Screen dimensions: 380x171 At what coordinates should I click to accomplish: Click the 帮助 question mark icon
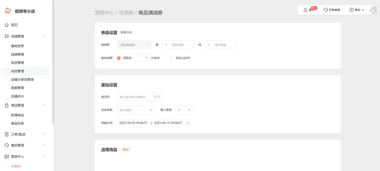351,10
